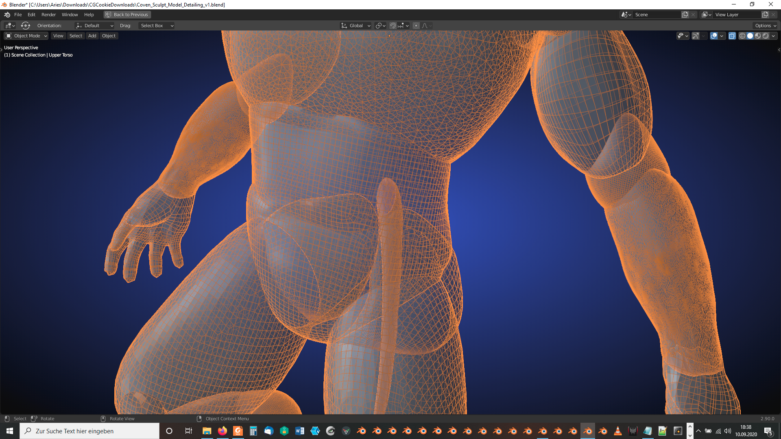Switch to wireframe viewport shading
781x439 pixels.
(742, 36)
